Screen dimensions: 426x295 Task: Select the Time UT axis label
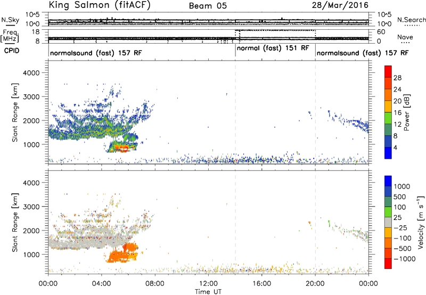pyautogui.click(x=208, y=292)
